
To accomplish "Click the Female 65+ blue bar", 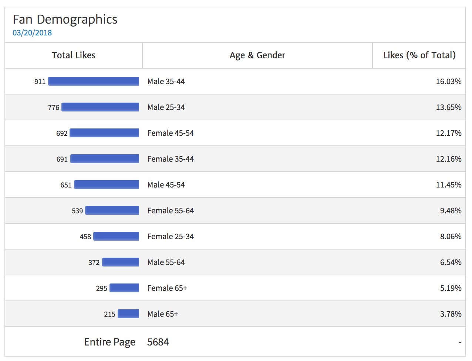I will tap(124, 288).
